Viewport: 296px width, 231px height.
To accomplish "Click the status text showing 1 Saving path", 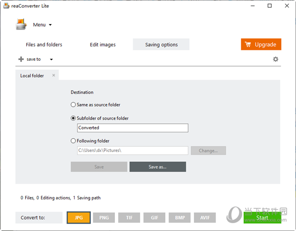I will coord(87,198).
